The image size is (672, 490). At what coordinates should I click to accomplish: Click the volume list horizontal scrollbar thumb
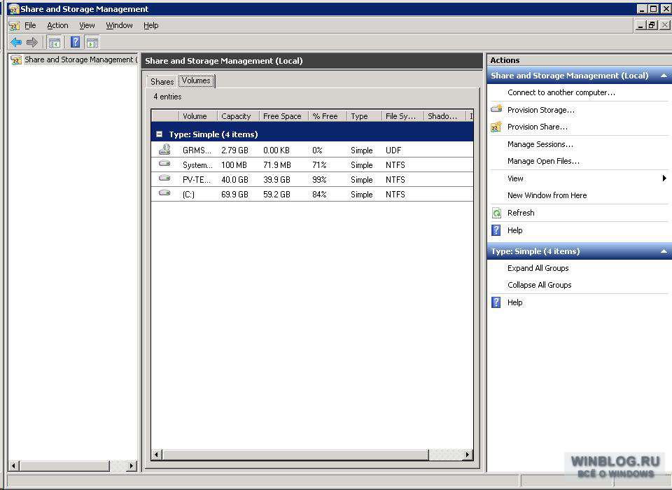[295, 454]
